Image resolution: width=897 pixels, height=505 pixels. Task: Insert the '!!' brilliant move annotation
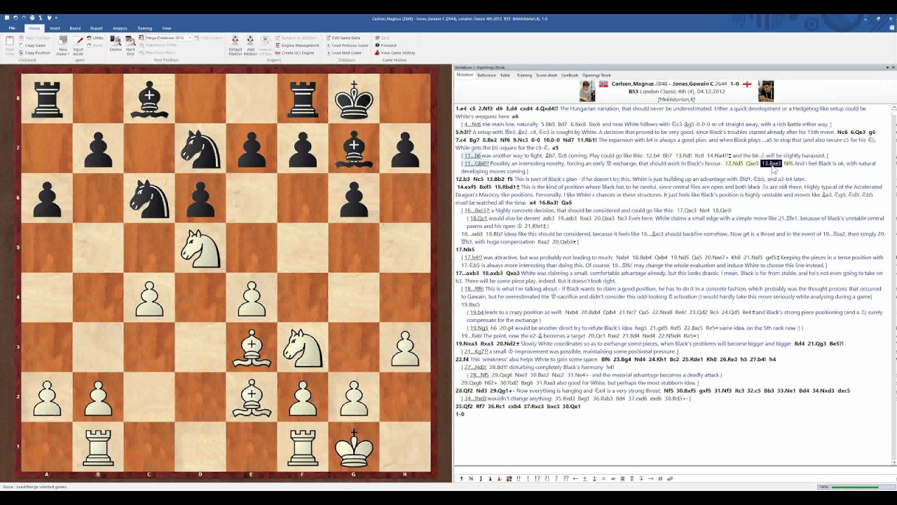tap(519, 478)
